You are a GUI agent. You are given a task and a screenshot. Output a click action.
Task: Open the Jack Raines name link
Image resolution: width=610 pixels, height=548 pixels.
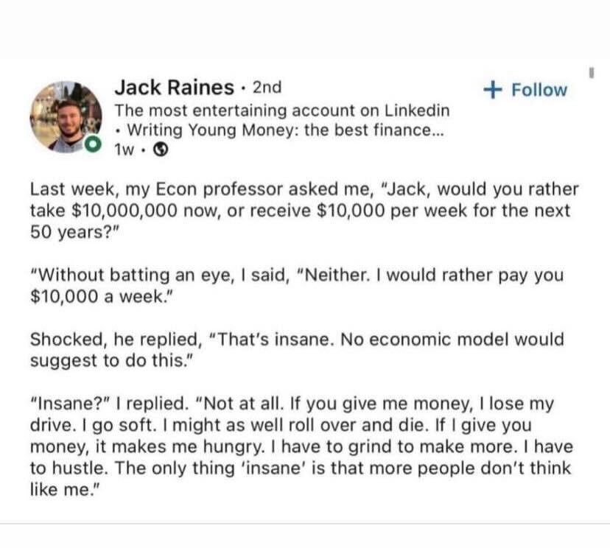175,87
